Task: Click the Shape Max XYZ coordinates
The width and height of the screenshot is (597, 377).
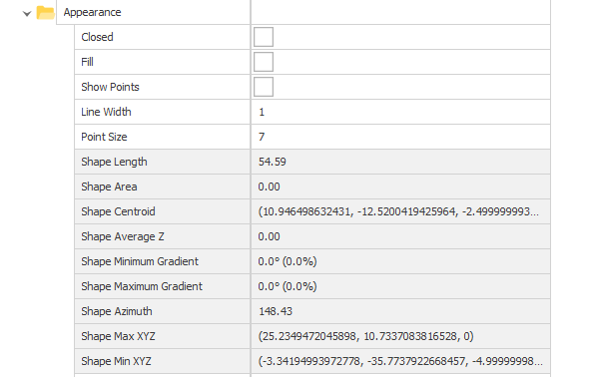Action: 366,336
